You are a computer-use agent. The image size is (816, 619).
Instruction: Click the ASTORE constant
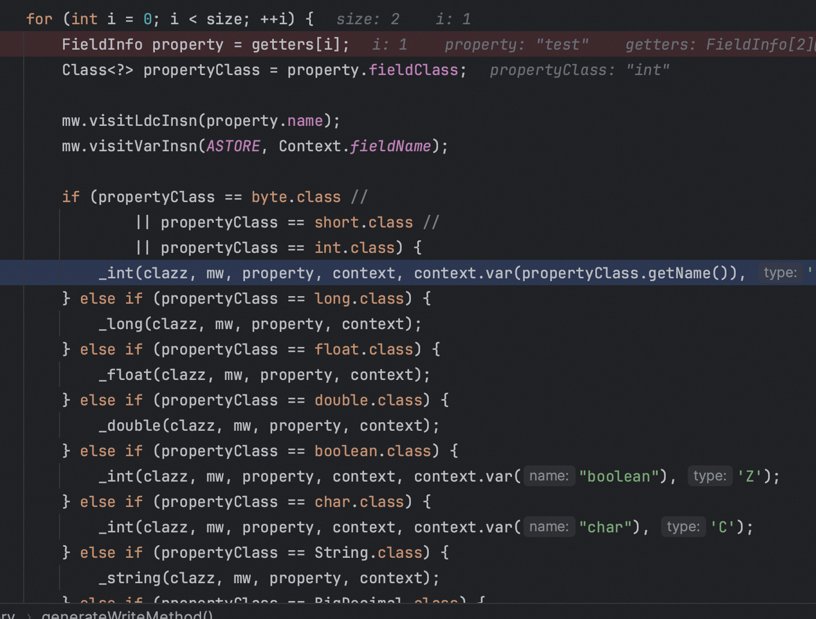click(x=233, y=146)
